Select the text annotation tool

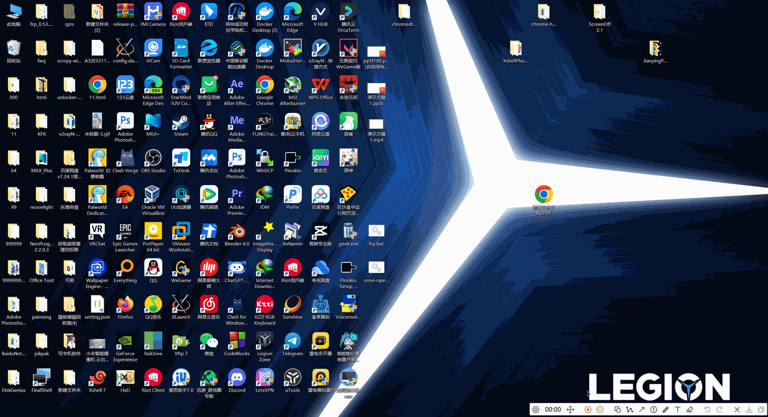pyautogui.click(x=678, y=409)
